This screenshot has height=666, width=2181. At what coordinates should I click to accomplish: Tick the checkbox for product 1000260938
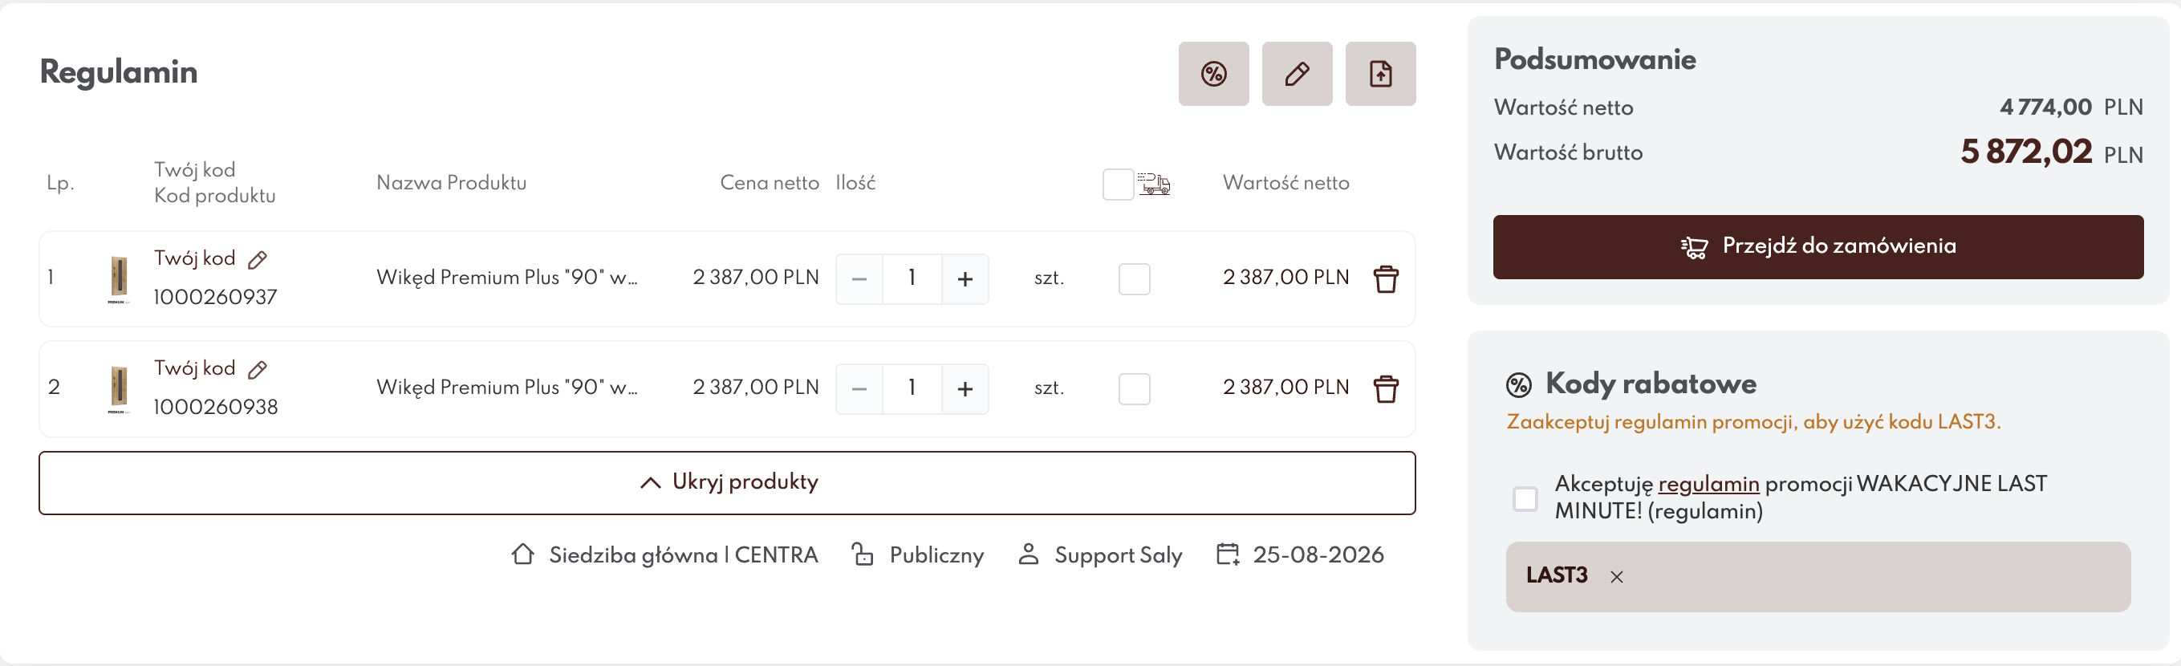pos(1135,388)
